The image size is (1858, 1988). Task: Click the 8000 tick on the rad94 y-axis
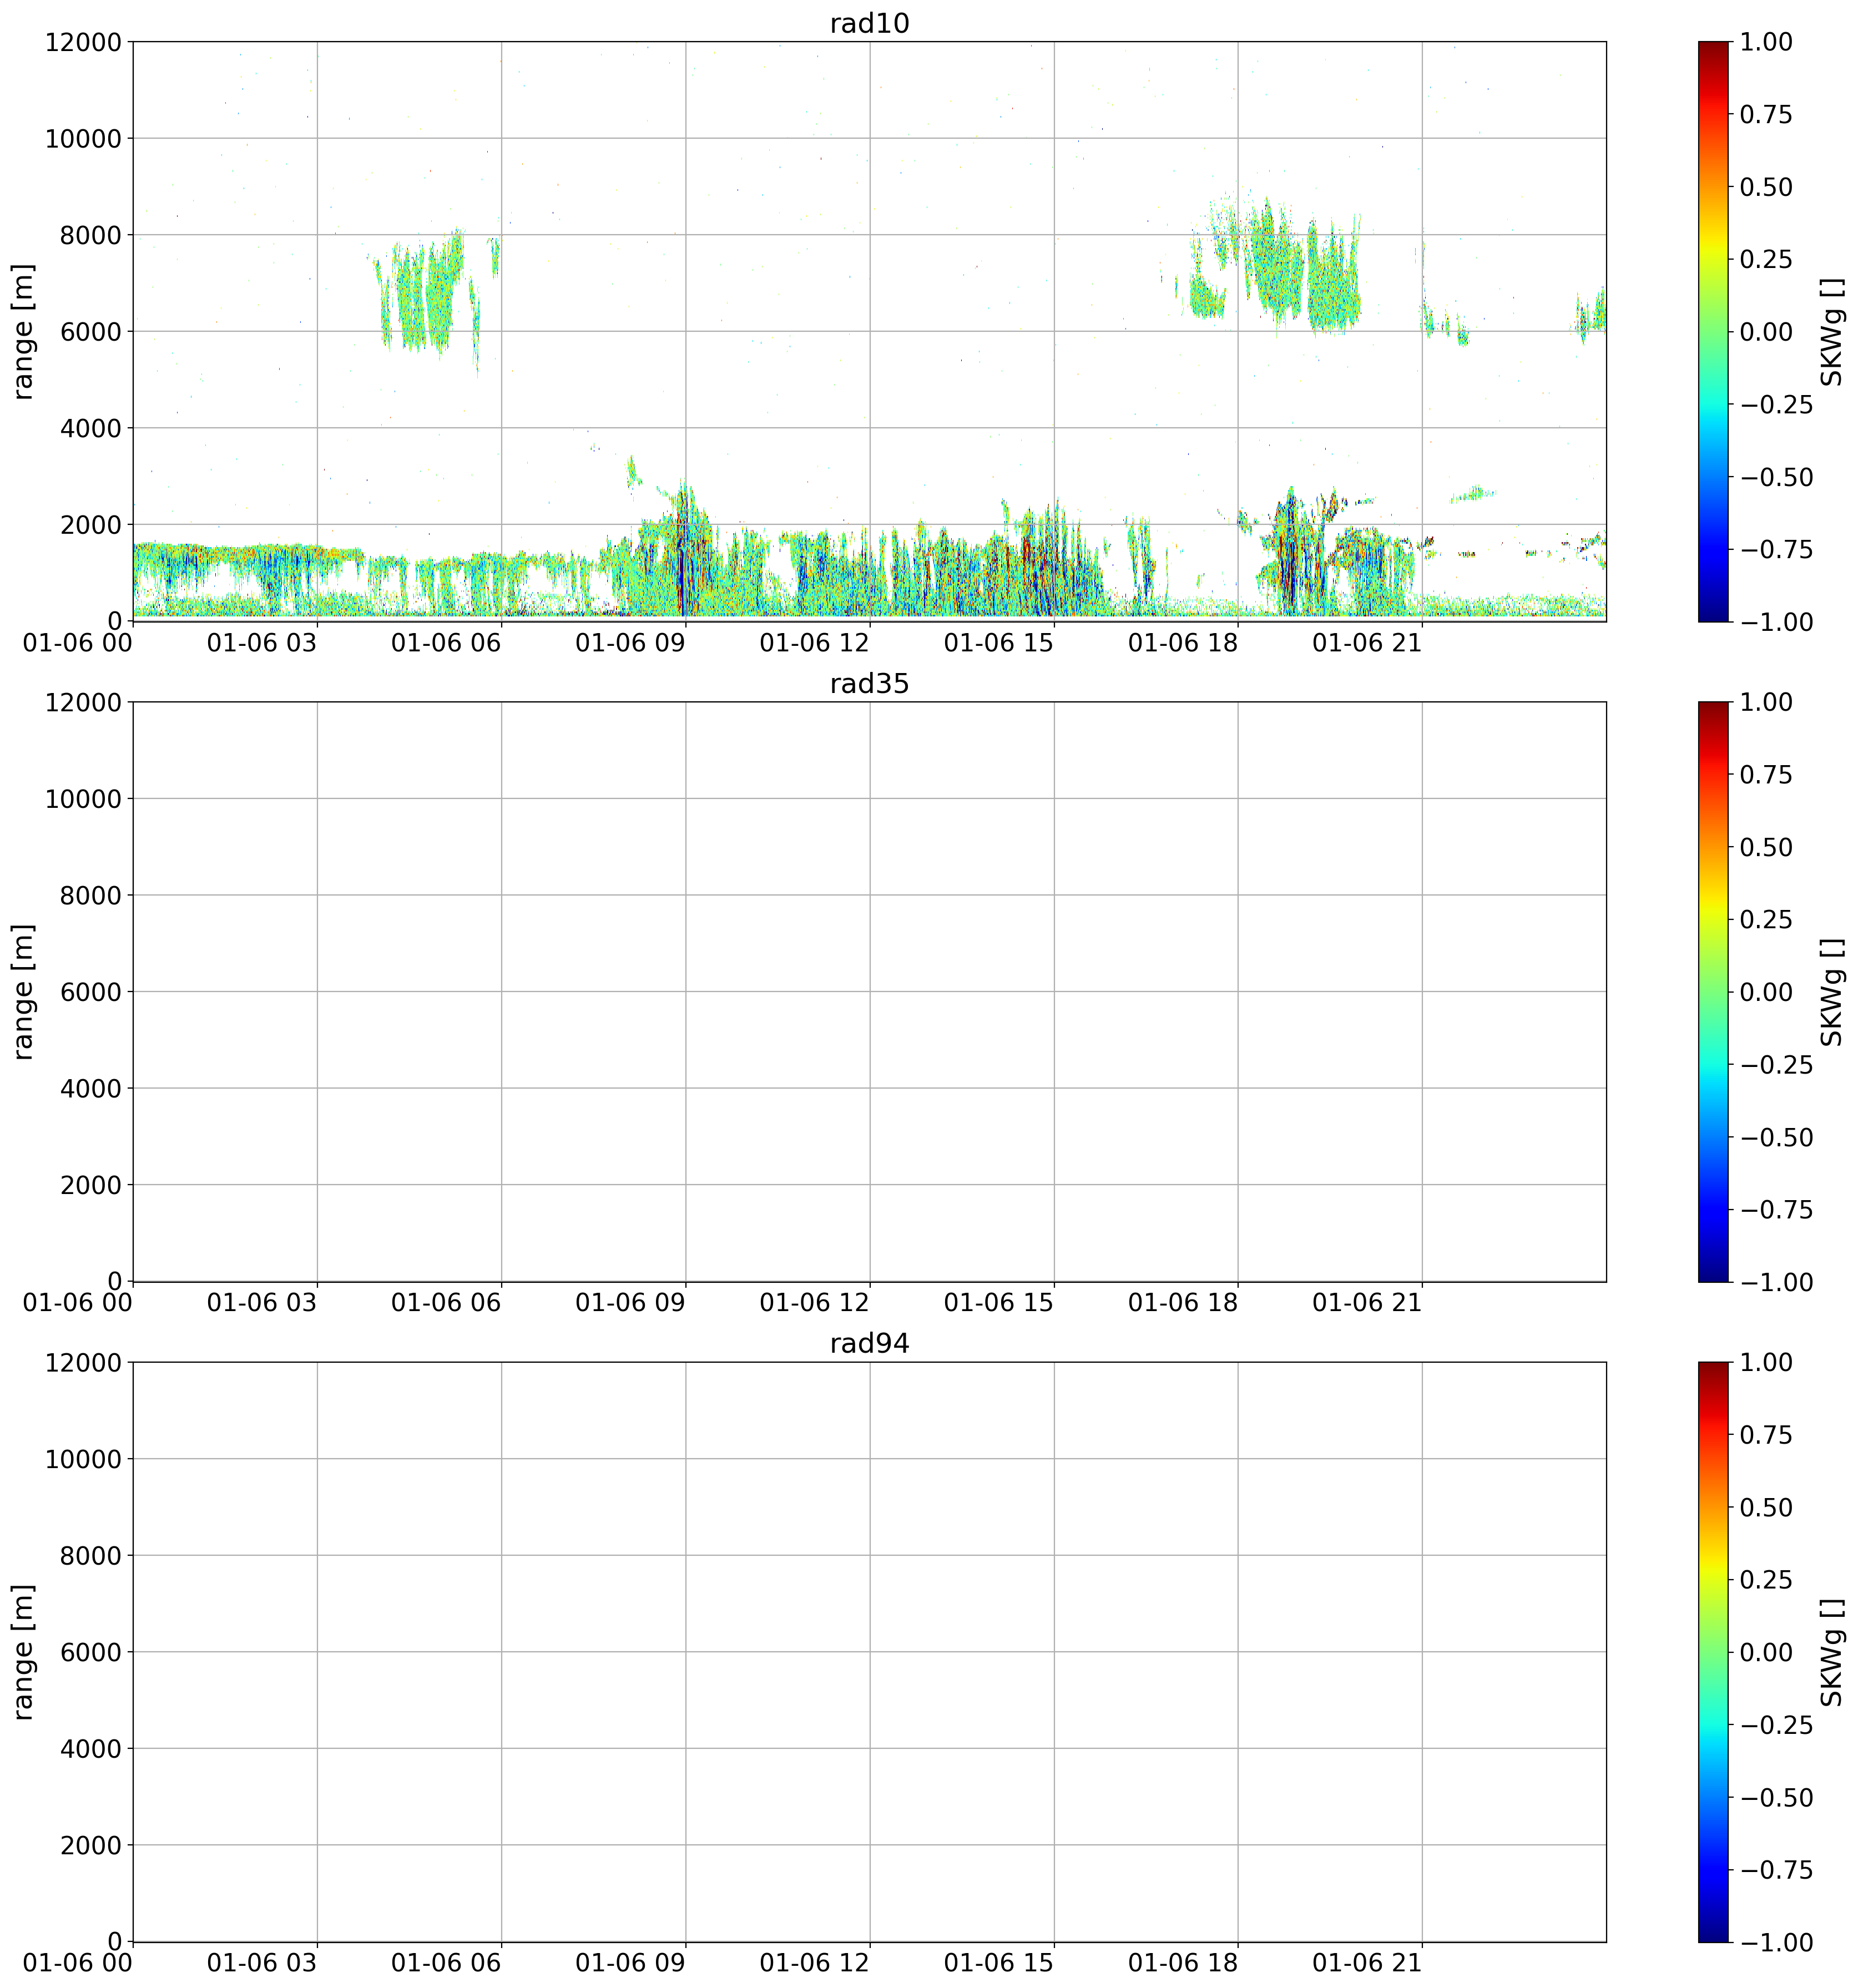click(90, 1555)
